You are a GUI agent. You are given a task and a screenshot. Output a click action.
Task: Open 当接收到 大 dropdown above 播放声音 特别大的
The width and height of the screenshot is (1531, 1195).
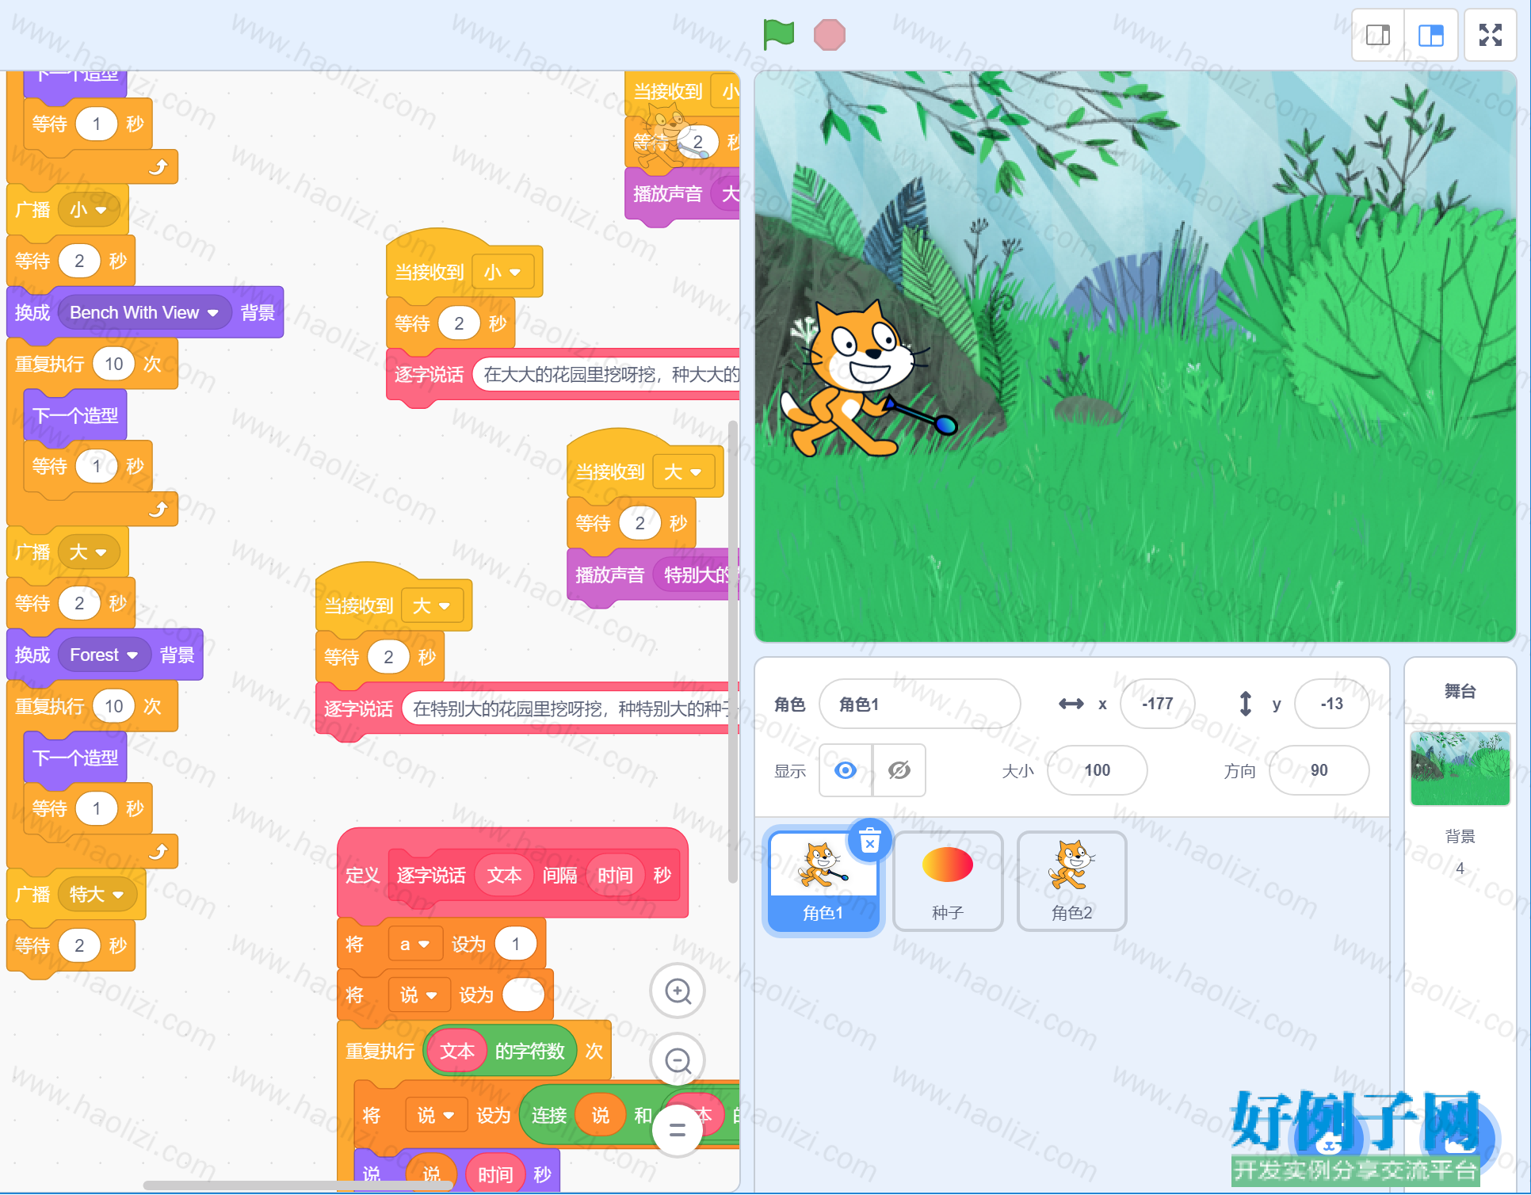pyautogui.click(x=683, y=472)
